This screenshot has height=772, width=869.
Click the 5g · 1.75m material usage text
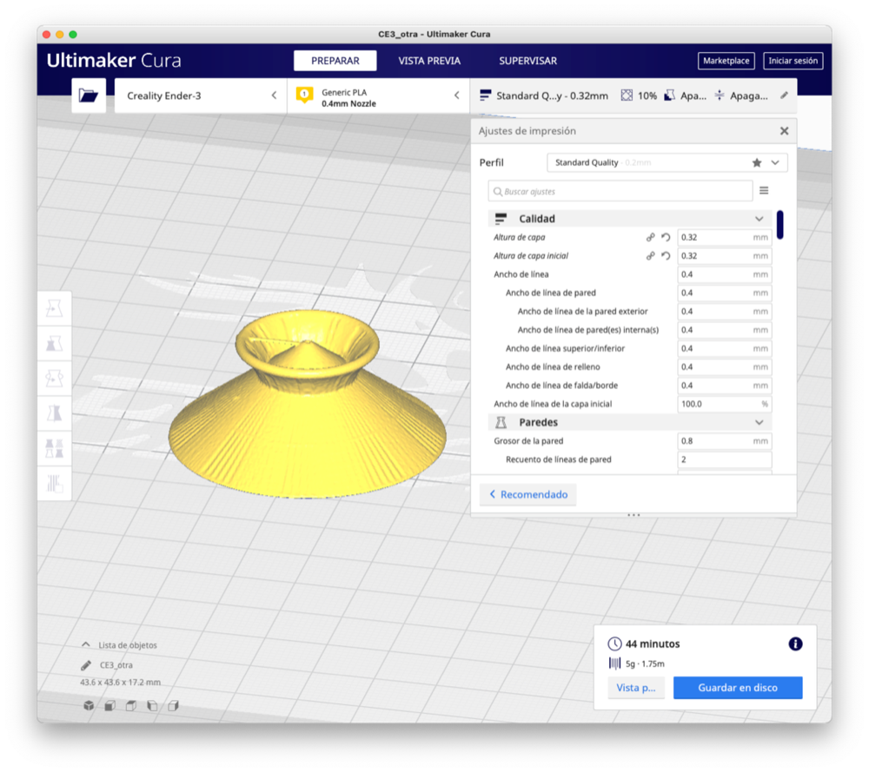pyautogui.click(x=645, y=663)
